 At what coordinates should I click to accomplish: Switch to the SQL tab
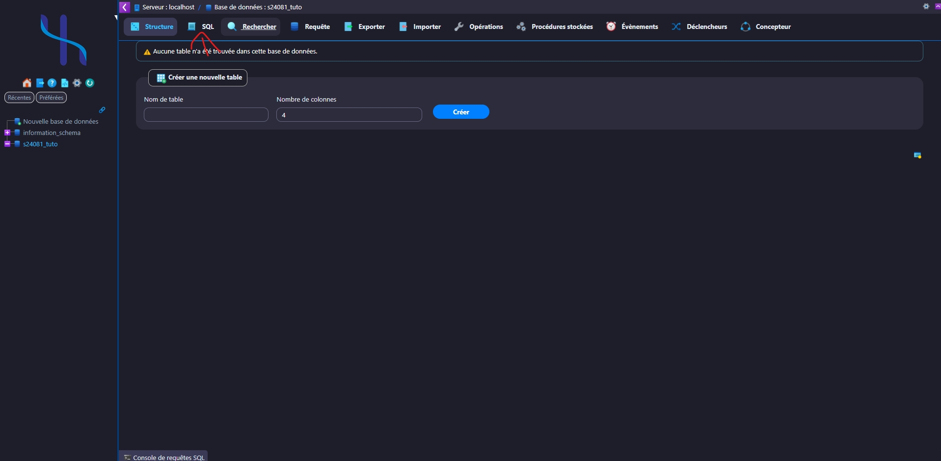coord(201,27)
